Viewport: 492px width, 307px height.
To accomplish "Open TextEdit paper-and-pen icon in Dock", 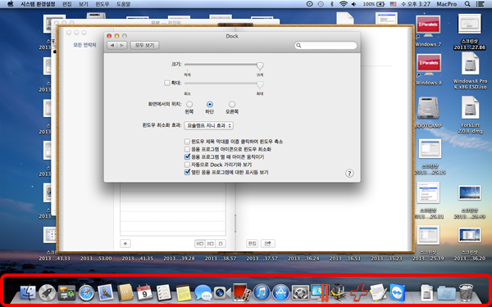I will click(x=378, y=293).
